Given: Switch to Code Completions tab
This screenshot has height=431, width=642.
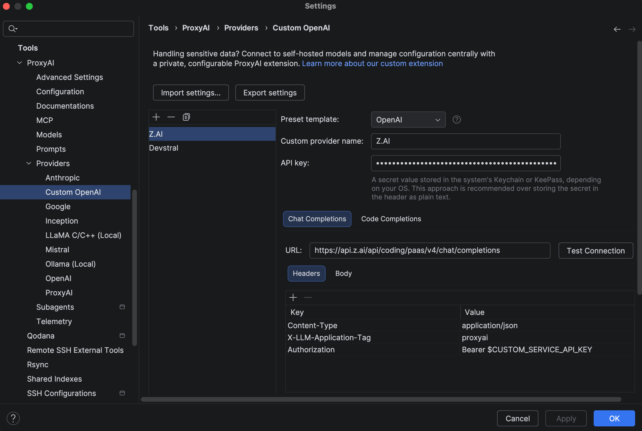Looking at the screenshot, I should click(x=391, y=219).
